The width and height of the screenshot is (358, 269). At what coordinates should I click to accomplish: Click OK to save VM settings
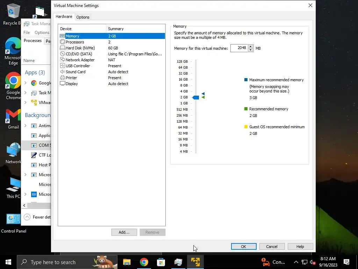pos(244,246)
